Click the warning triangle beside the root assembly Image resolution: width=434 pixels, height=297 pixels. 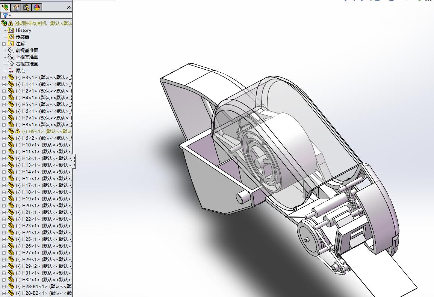click(11, 23)
